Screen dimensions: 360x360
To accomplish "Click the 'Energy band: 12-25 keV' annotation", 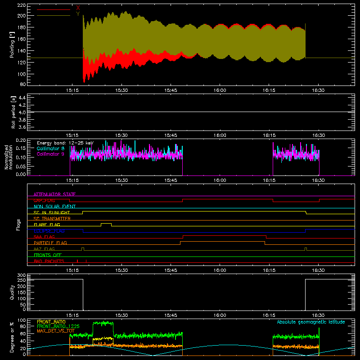I will (65, 143).
